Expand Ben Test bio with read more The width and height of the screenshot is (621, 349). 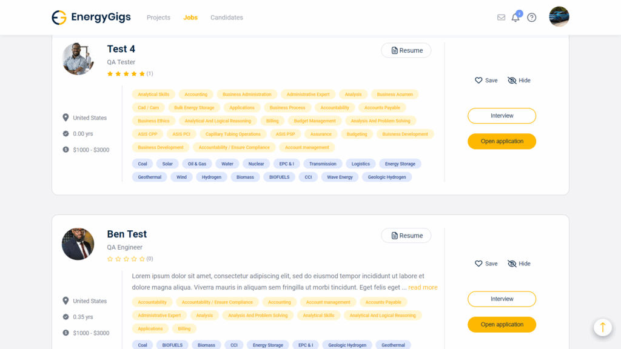[423, 287]
